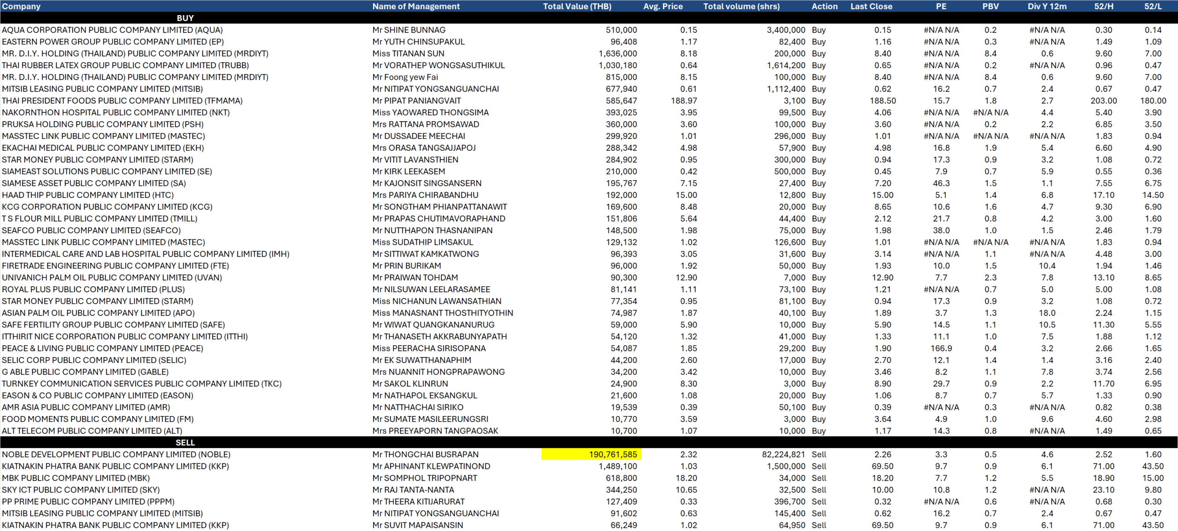The height and width of the screenshot is (531, 1178).
Task: Select Mr THONGCHAI BUSRAPAN cell
Action: (x=425, y=455)
